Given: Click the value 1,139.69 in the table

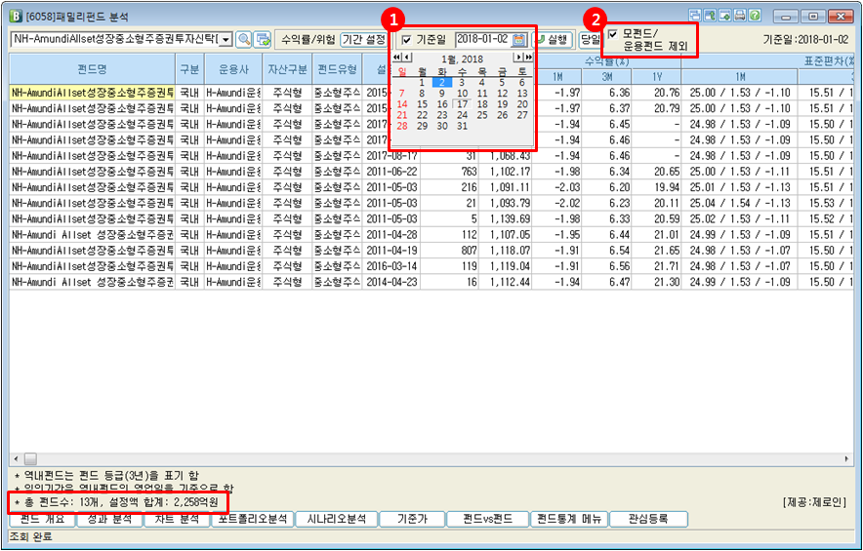Looking at the screenshot, I should pyautogui.click(x=510, y=218).
